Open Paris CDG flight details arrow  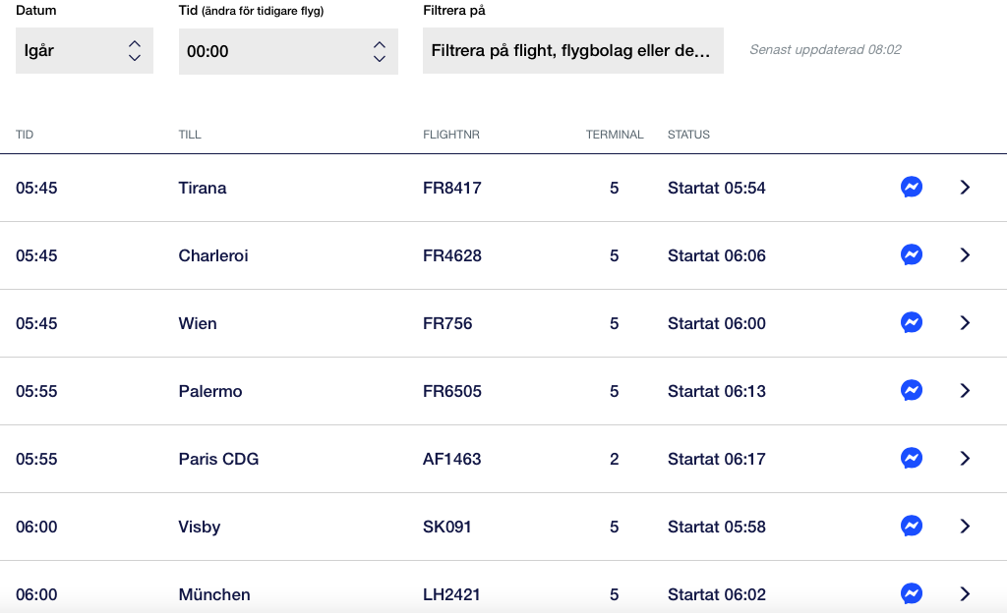(x=965, y=459)
